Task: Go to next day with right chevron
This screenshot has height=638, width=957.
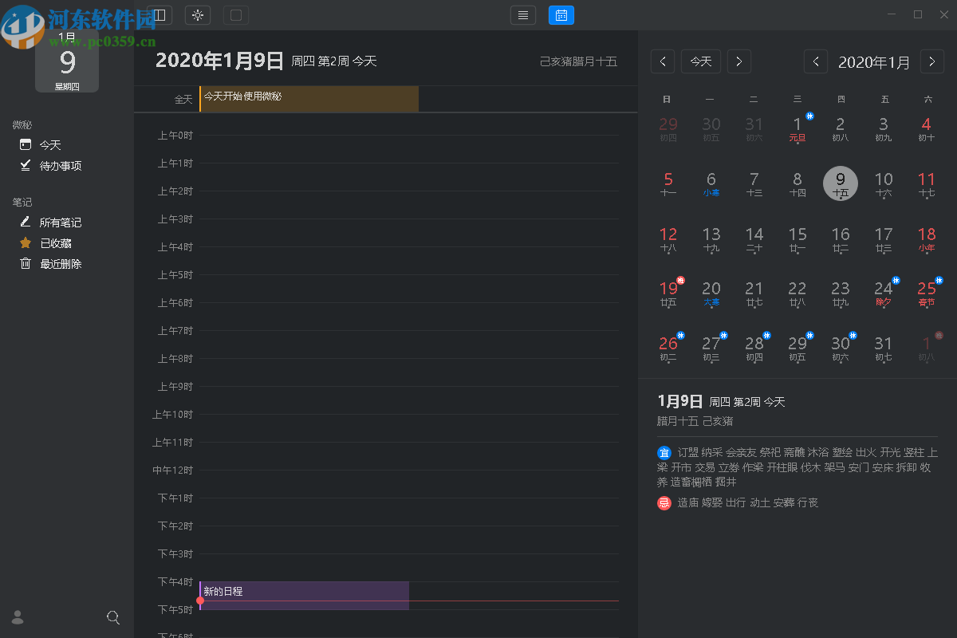Action: [739, 61]
